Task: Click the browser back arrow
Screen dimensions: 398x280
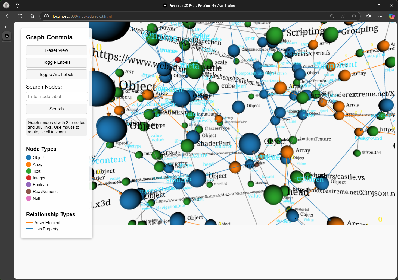Action: (x=8, y=16)
